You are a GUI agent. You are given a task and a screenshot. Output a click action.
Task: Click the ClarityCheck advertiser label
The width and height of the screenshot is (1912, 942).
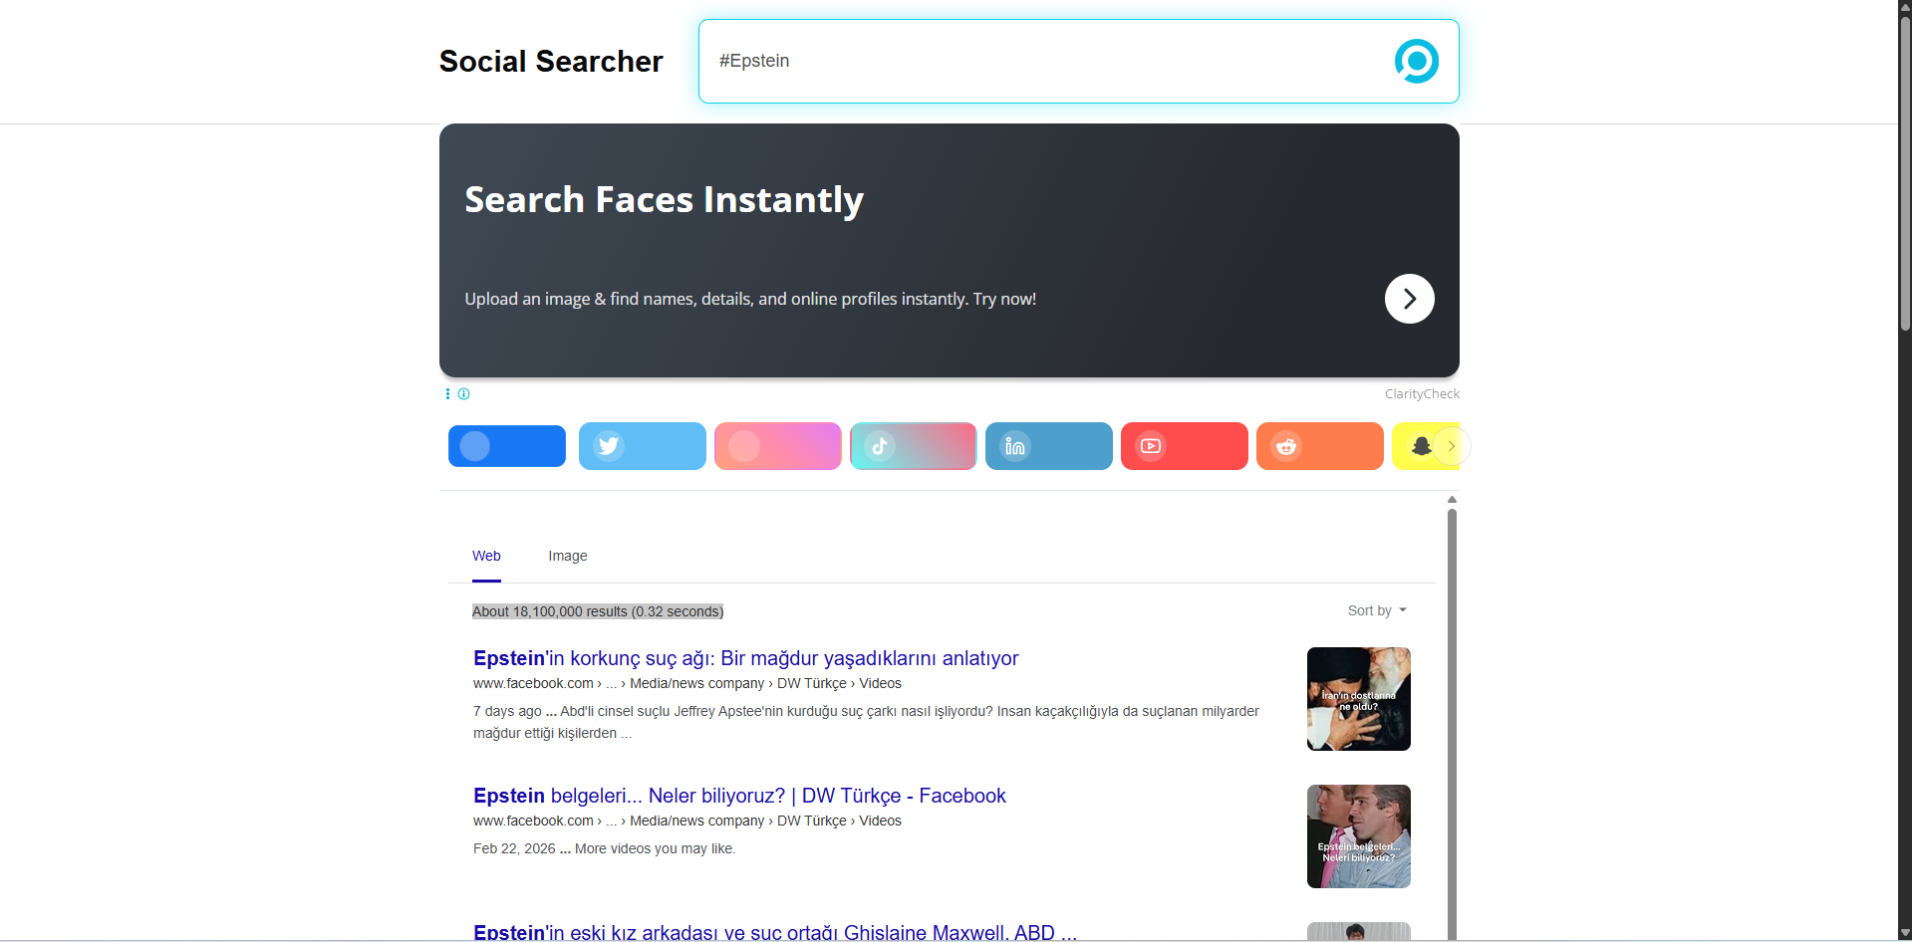pyautogui.click(x=1422, y=394)
